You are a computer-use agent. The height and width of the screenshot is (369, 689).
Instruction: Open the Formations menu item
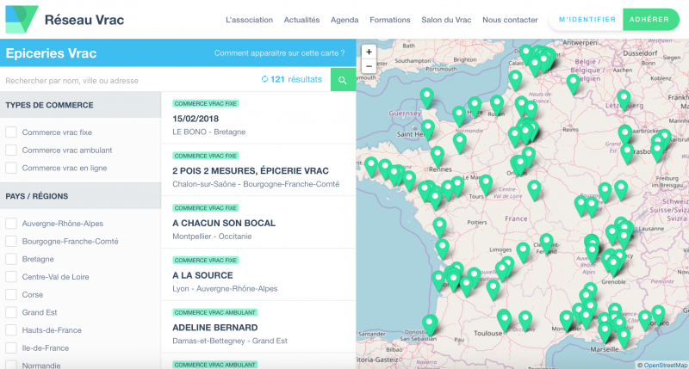coord(390,20)
